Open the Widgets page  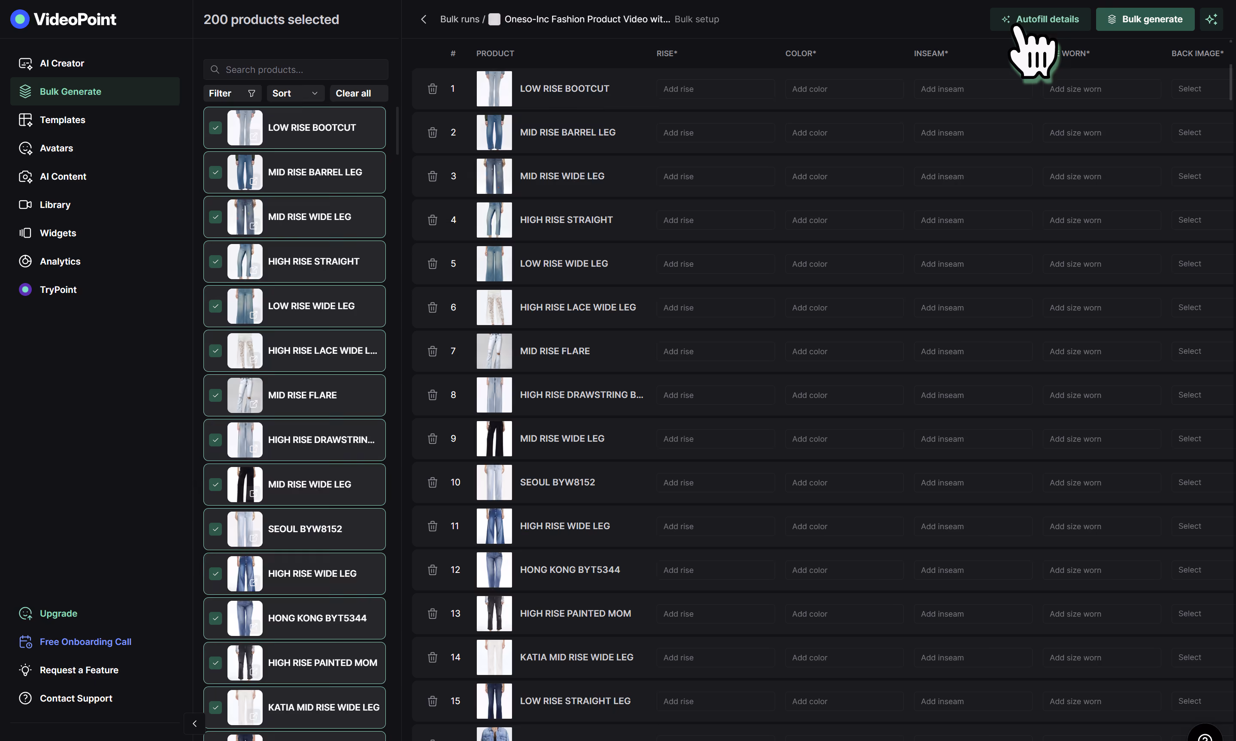point(95,233)
